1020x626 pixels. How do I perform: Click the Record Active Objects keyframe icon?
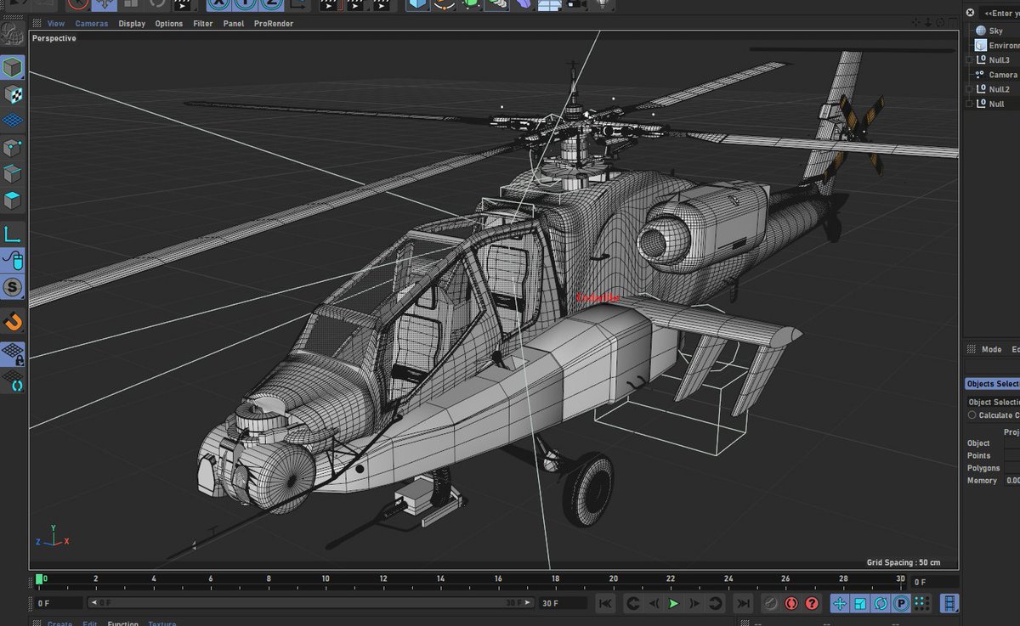coord(770,603)
